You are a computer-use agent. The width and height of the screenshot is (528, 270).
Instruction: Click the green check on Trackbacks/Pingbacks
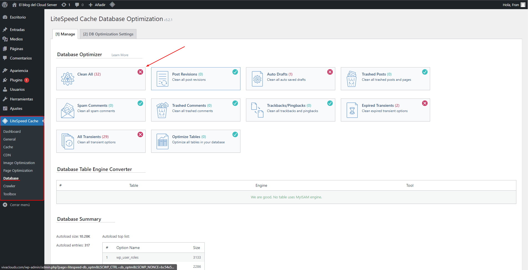pos(330,103)
